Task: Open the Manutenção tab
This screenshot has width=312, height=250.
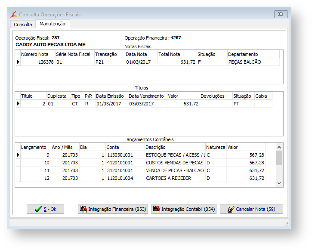Action: (53, 24)
